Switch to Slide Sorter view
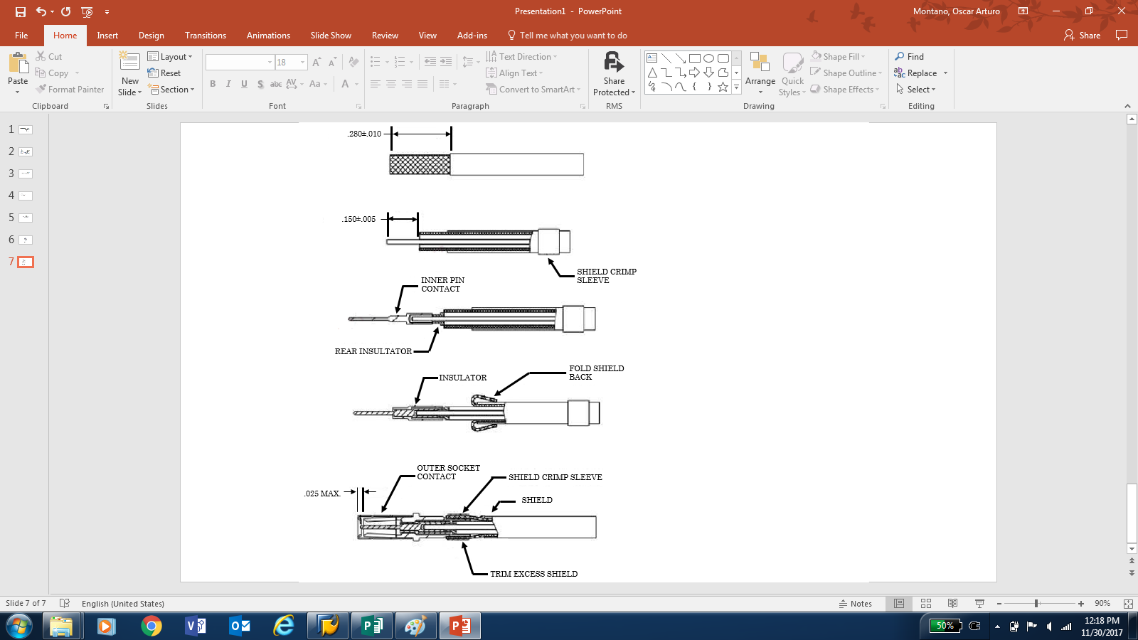This screenshot has width=1138, height=640. point(925,603)
